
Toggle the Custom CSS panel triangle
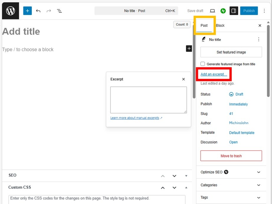pos(186,187)
